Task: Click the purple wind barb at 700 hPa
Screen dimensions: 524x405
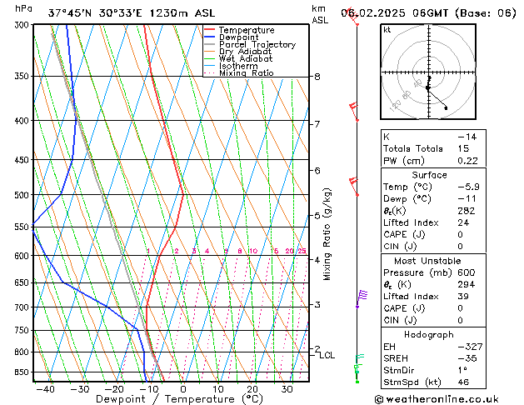Action: pyautogui.click(x=362, y=298)
